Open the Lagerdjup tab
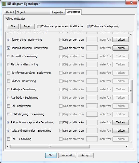The height and width of the screenshot is (163, 139). tap(58, 12)
